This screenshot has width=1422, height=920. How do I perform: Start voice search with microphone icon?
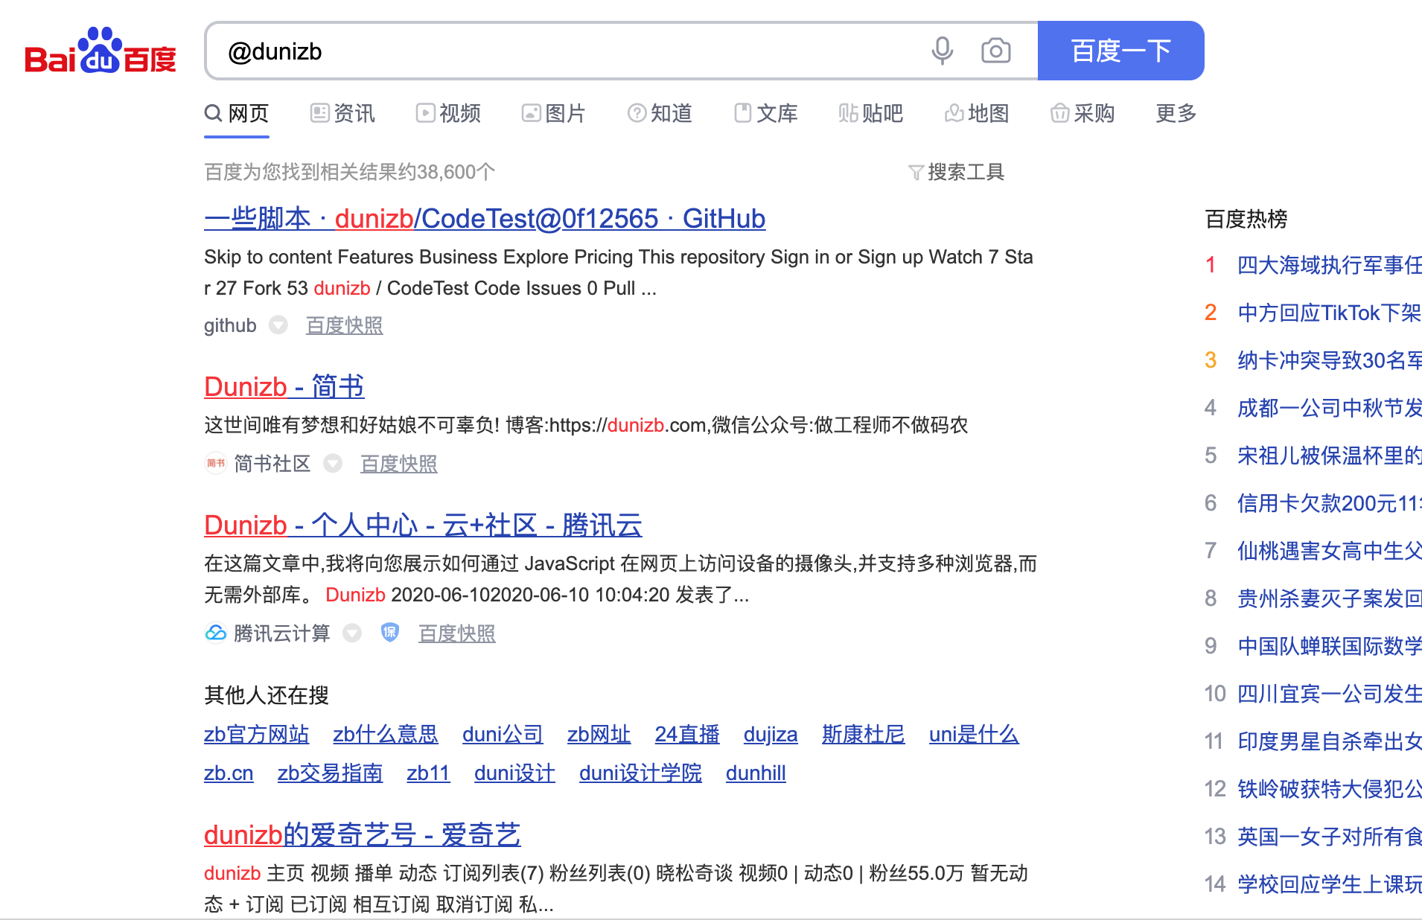(x=942, y=51)
